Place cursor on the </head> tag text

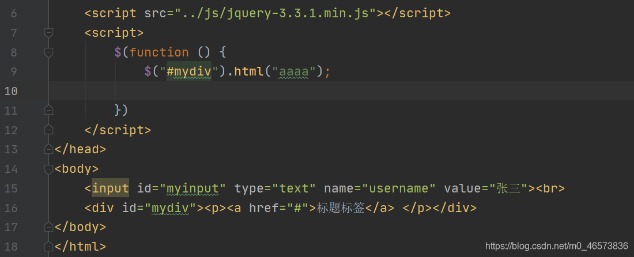click(80, 149)
